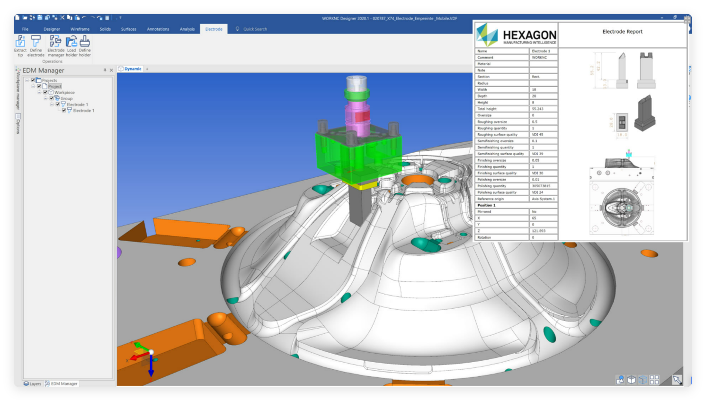Click the scissors Cut icon

coord(62,17)
